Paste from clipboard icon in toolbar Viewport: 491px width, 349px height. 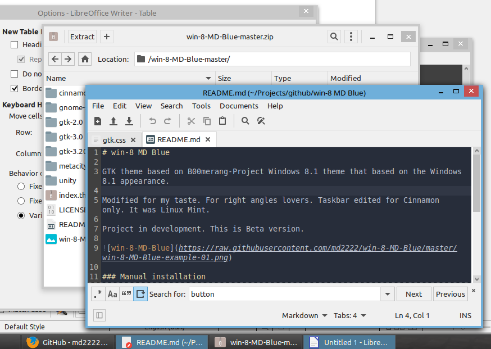coord(222,121)
